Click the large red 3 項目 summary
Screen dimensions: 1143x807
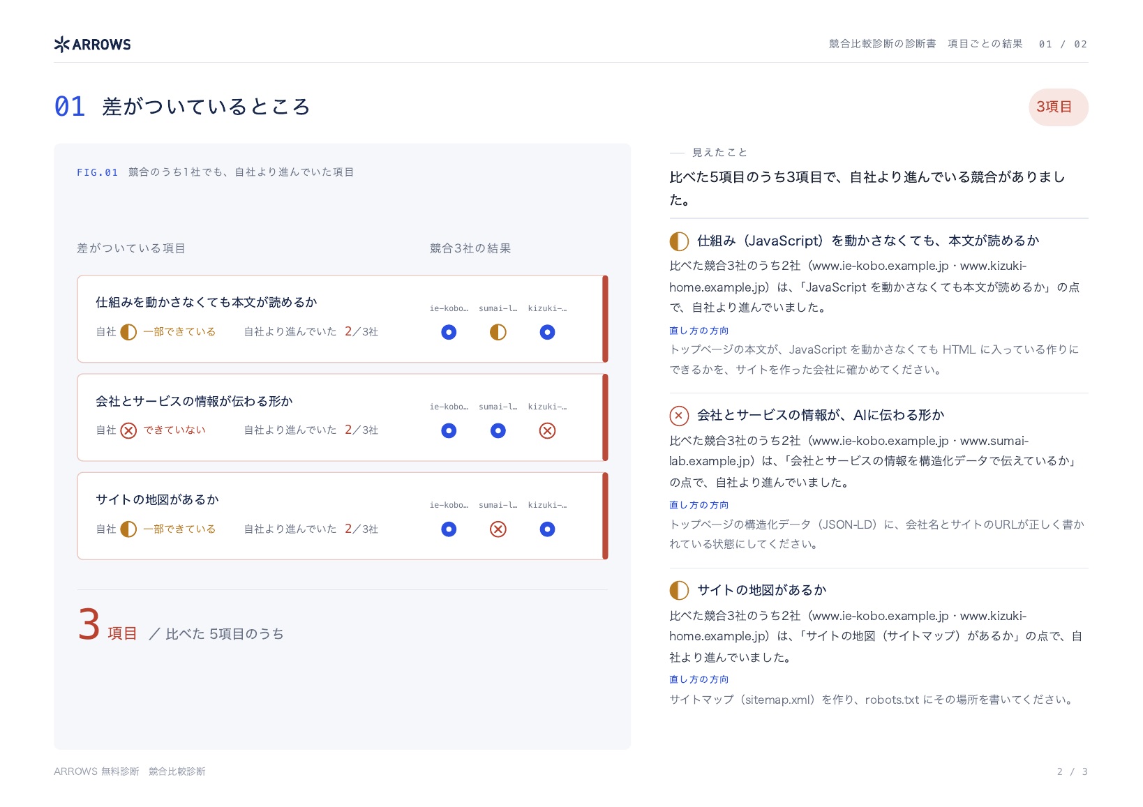(x=107, y=624)
